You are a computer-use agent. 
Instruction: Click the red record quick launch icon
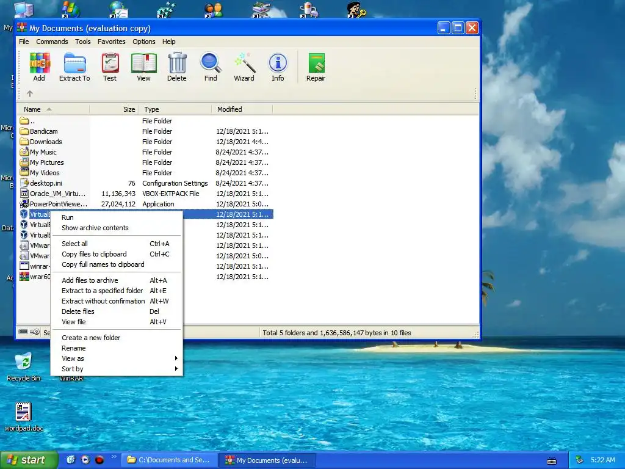(x=99, y=460)
